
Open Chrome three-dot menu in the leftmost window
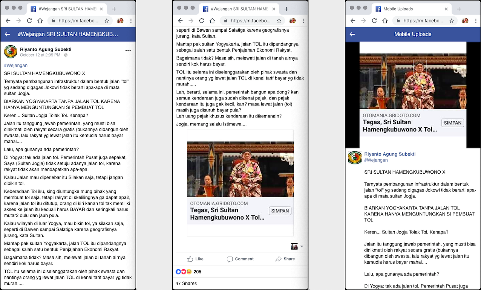point(131,21)
